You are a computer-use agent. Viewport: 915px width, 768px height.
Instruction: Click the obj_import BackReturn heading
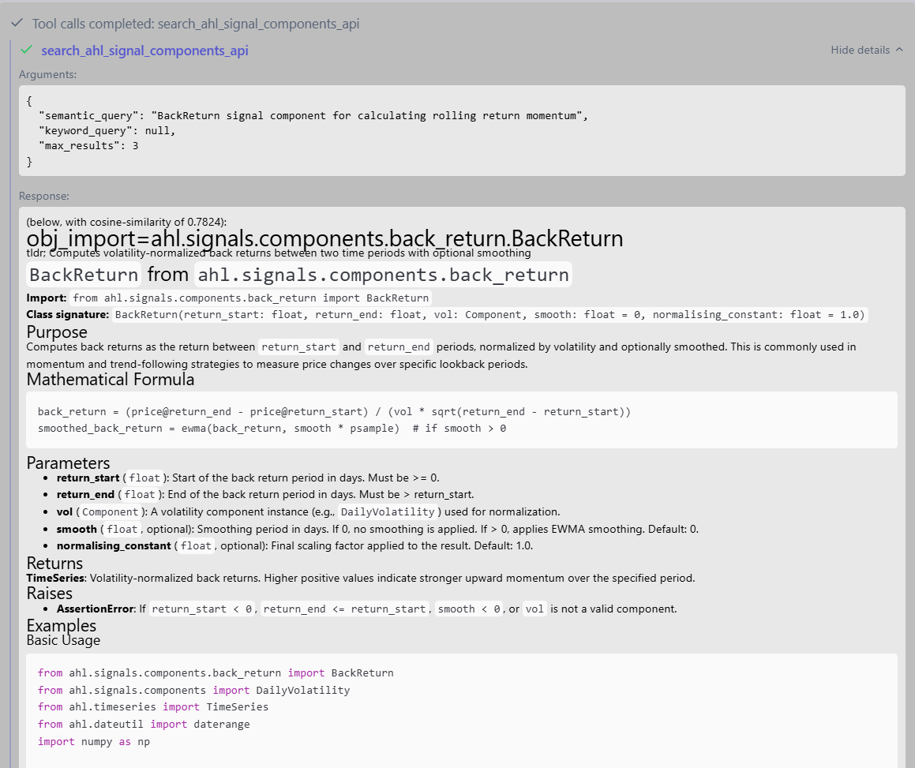[x=324, y=238]
